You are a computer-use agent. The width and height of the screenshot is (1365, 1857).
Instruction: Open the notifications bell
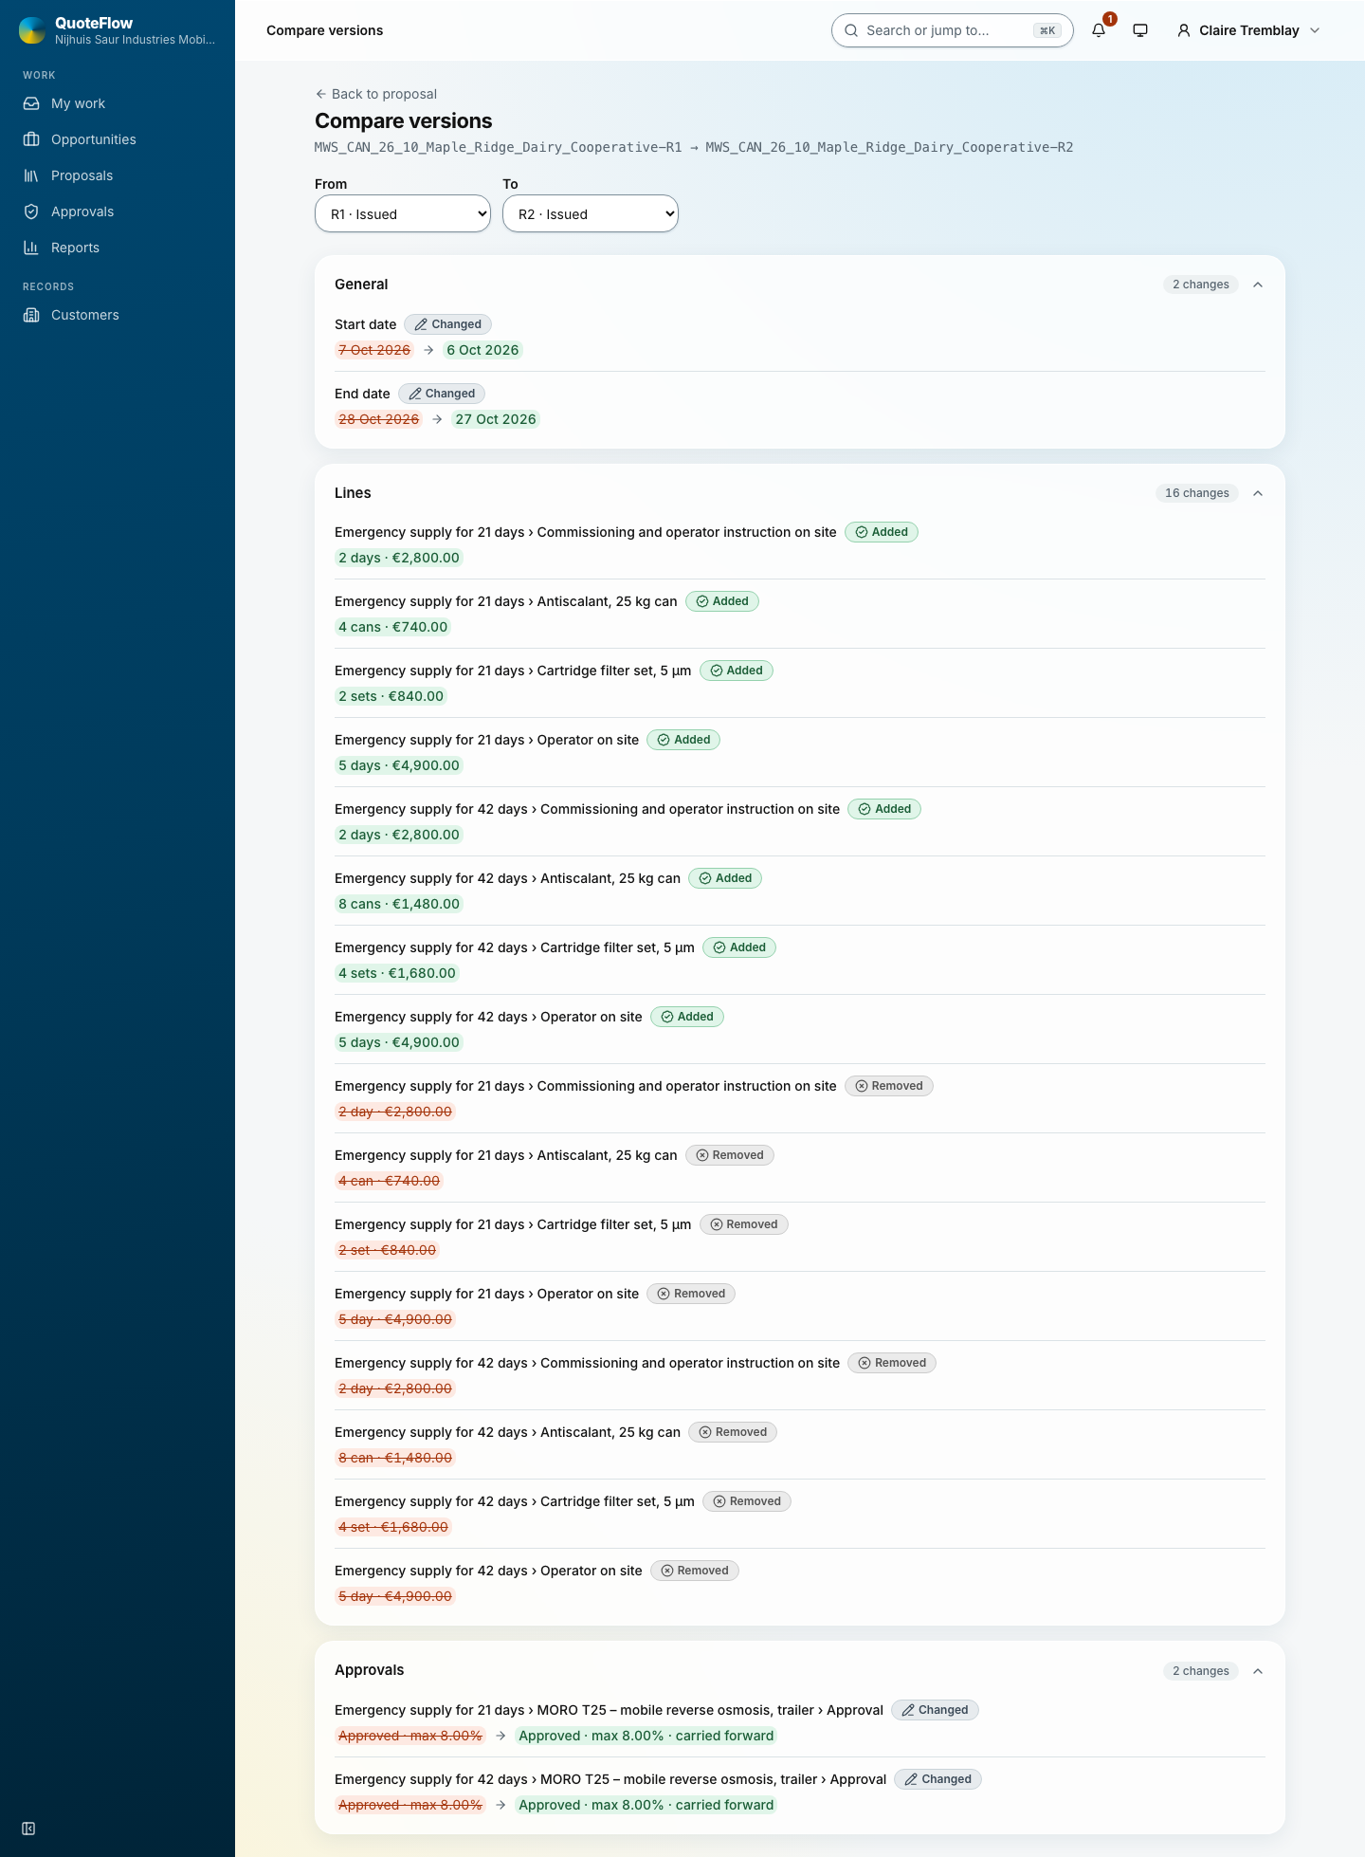(x=1099, y=30)
